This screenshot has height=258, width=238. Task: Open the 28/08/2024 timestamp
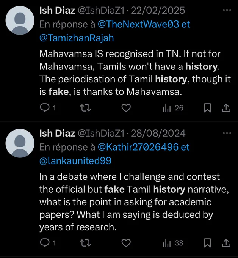pyautogui.click(x=158, y=133)
